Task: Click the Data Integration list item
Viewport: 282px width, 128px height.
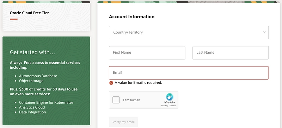Action: [x=32, y=112]
